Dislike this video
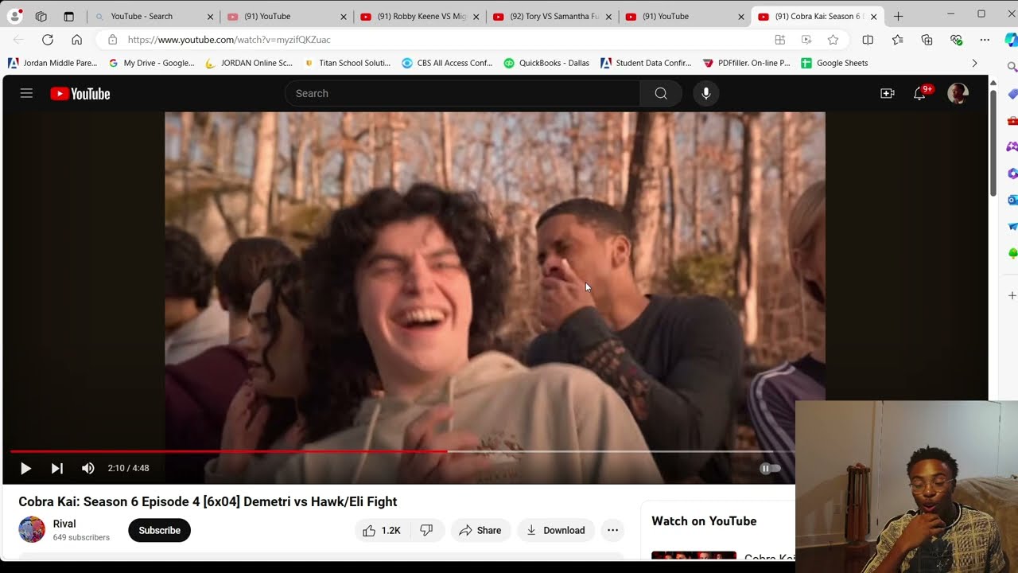 [426, 530]
